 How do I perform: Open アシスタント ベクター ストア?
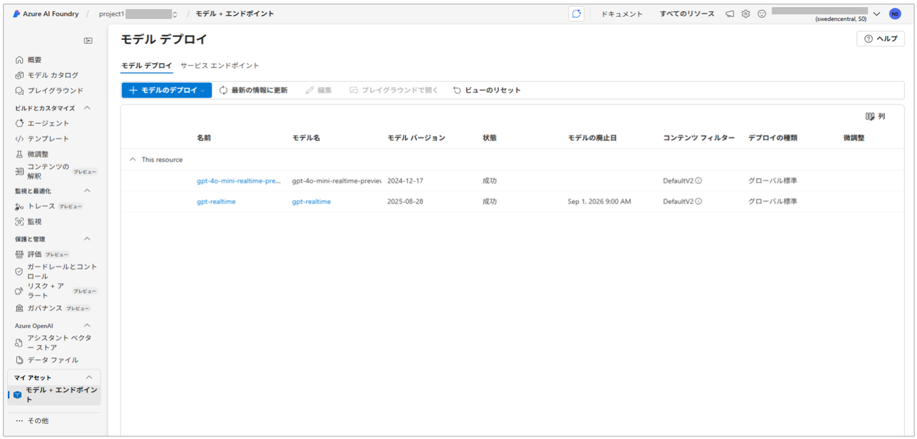[54, 343]
